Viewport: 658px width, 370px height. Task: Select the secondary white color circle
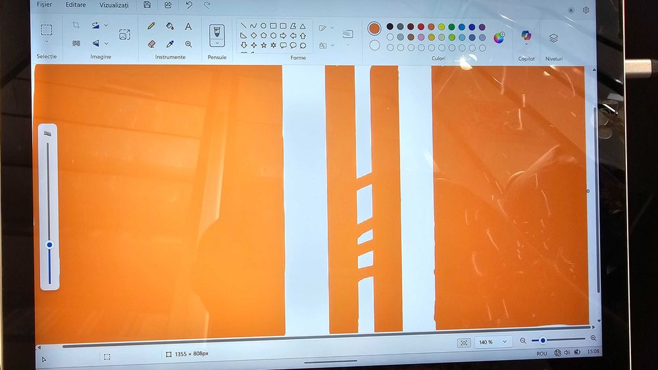point(374,45)
